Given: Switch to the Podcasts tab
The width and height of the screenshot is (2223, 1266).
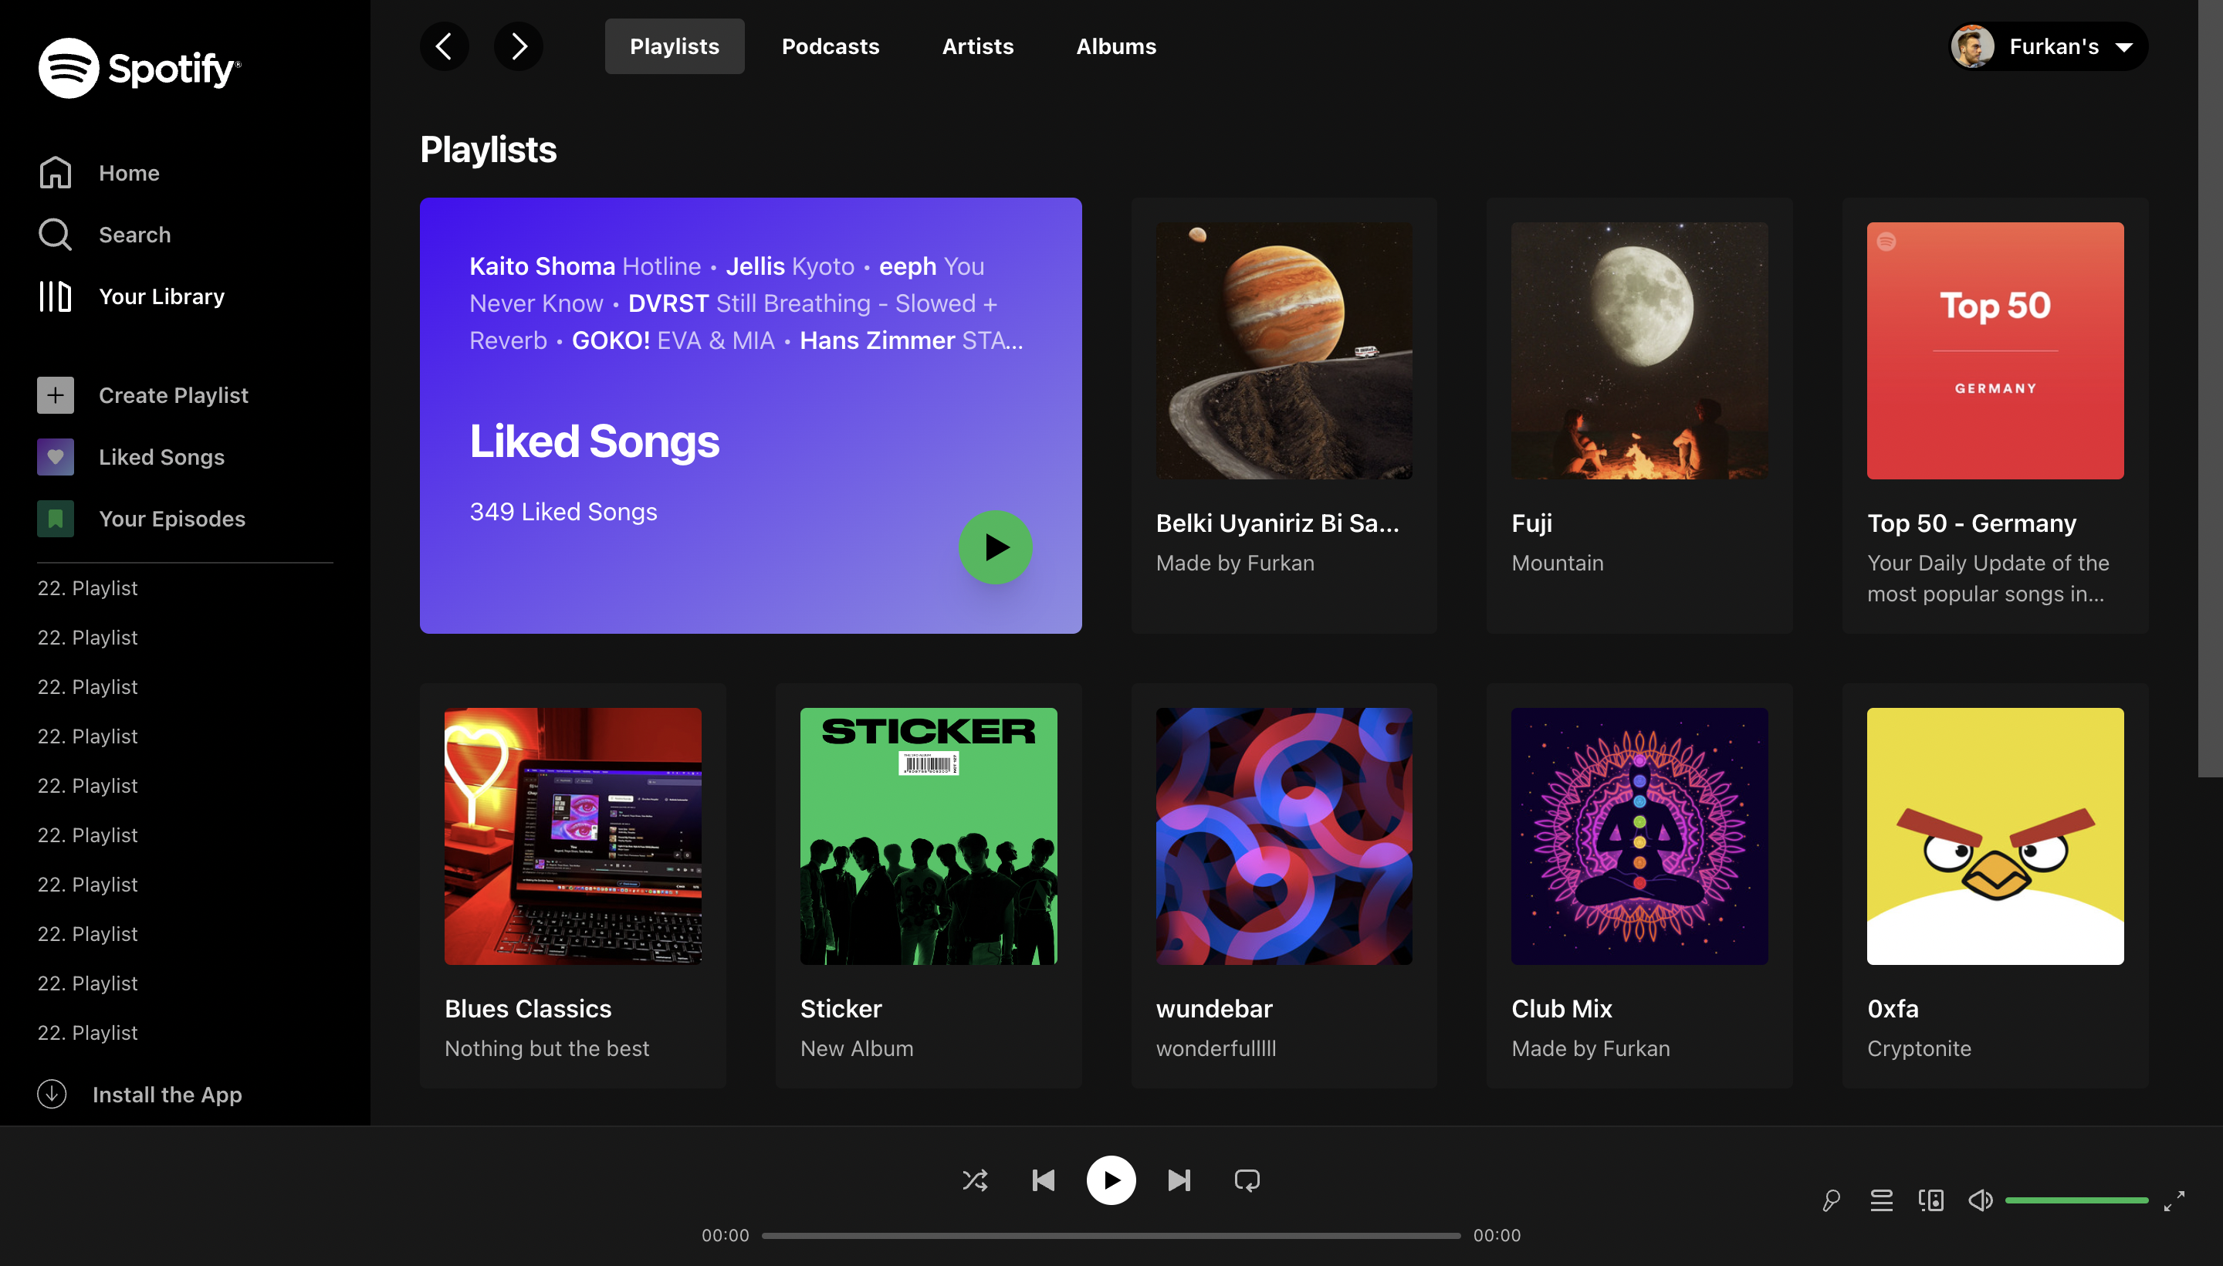Looking at the screenshot, I should pyautogui.click(x=830, y=46).
